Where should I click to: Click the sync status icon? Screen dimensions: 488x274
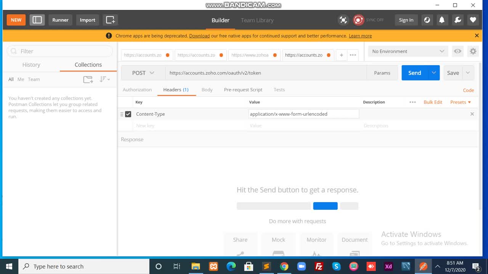358,20
